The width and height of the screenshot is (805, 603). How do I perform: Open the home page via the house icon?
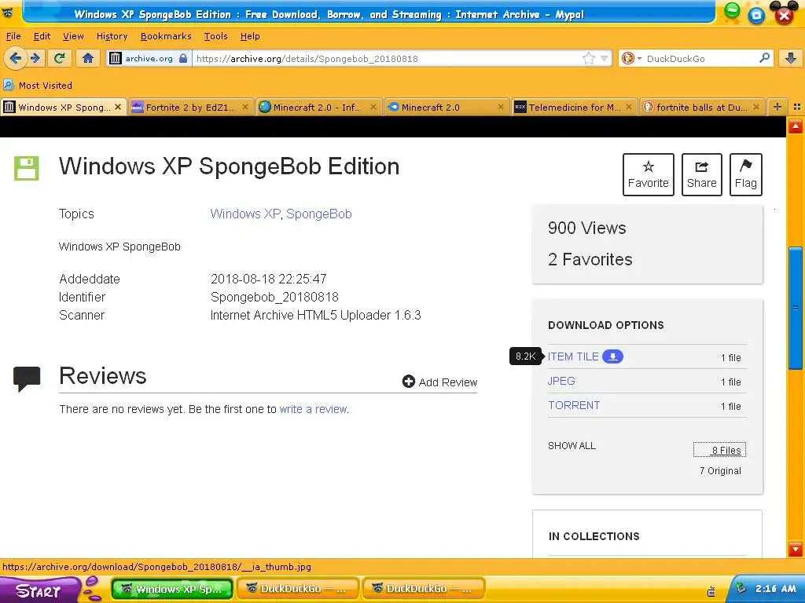point(88,58)
